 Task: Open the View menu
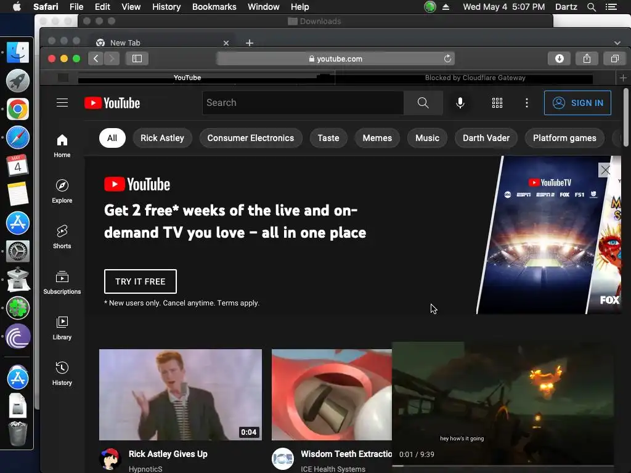coord(131,7)
